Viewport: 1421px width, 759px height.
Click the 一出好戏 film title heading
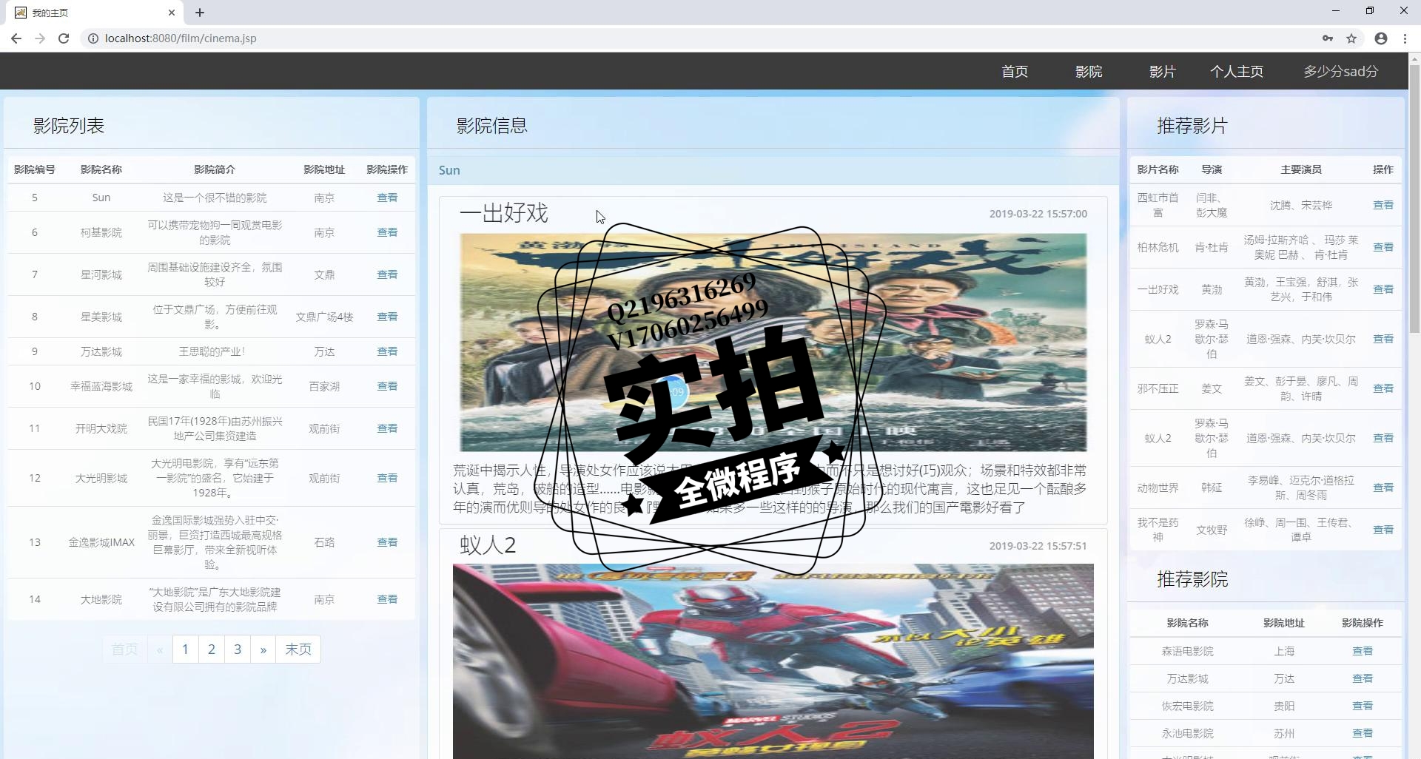coord(503,213)
